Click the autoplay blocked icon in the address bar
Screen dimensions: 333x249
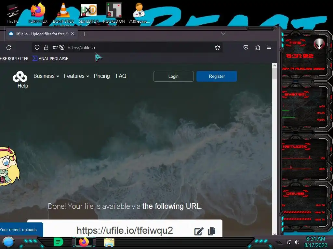click(62, 47)
